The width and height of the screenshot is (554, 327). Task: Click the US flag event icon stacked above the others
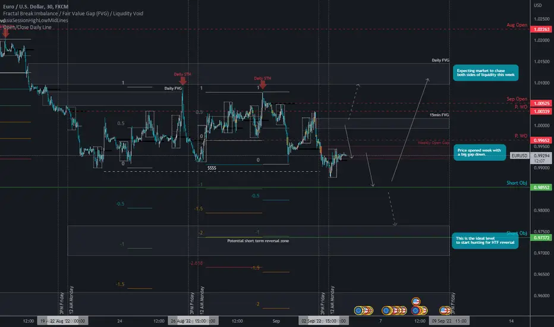click(x=416, y=301)
